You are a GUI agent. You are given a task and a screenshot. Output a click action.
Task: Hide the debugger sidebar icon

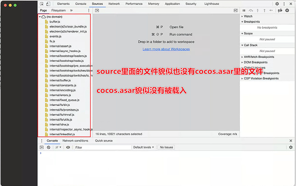pos(236,11)
